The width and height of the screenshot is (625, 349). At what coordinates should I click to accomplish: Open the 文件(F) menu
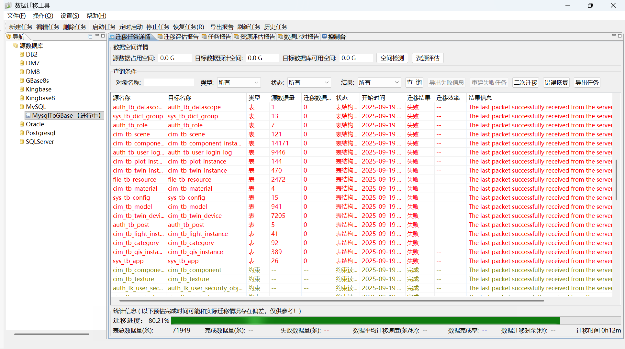[17, 16]
